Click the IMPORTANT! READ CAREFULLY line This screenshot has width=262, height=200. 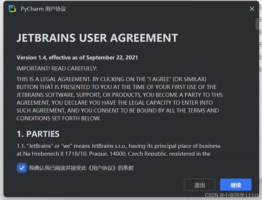coord(57,69)
